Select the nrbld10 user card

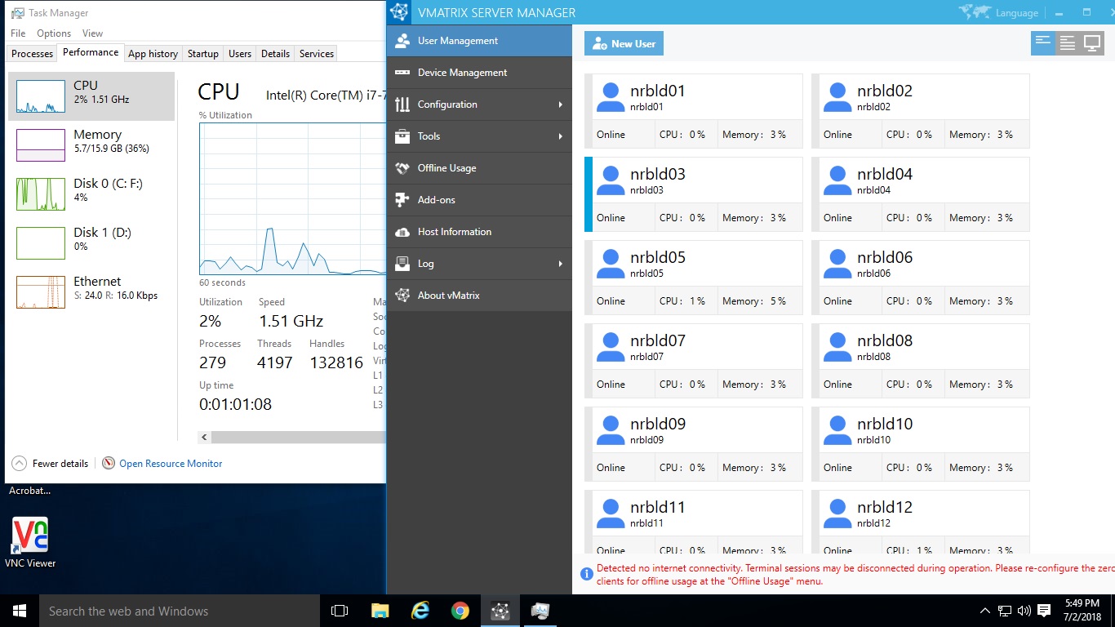921,444
